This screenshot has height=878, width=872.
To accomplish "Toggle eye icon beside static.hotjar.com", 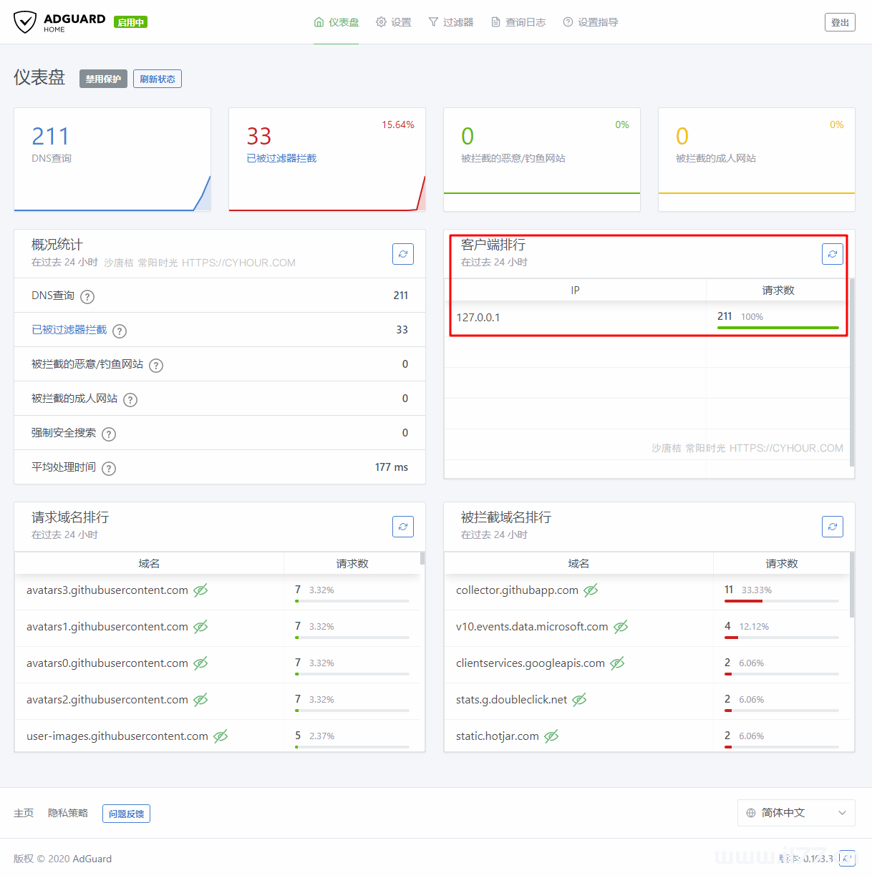I will click(x=551, y=736).
